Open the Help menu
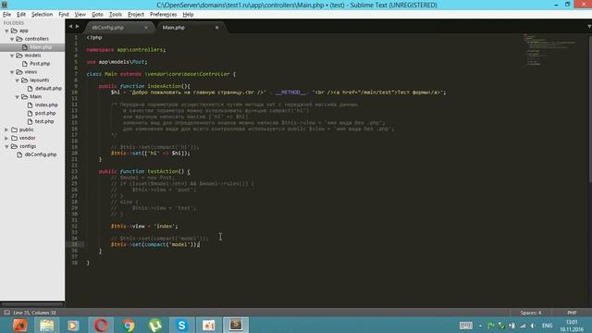 pyautogui.click(x=188, y=15)
